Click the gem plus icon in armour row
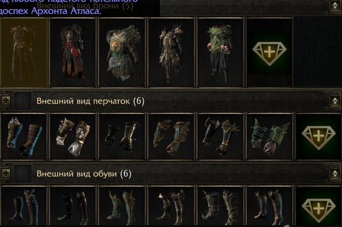The image size is (342, 227). point(270,53)
